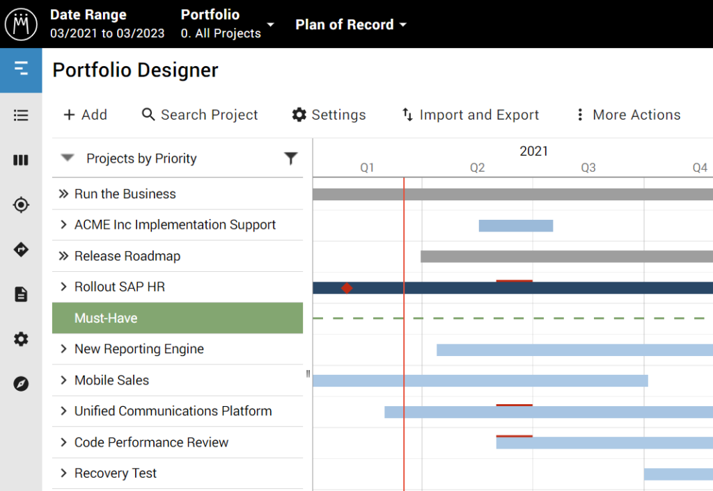This screenshot has height=491, width=713.
Task: Open the document reports sidebar icon
Action: (21, 294)
